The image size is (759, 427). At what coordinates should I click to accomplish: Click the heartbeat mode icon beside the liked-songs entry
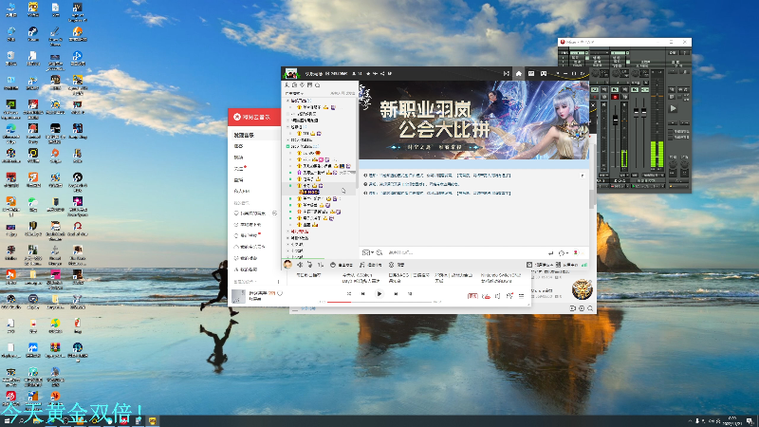[274, 213]
